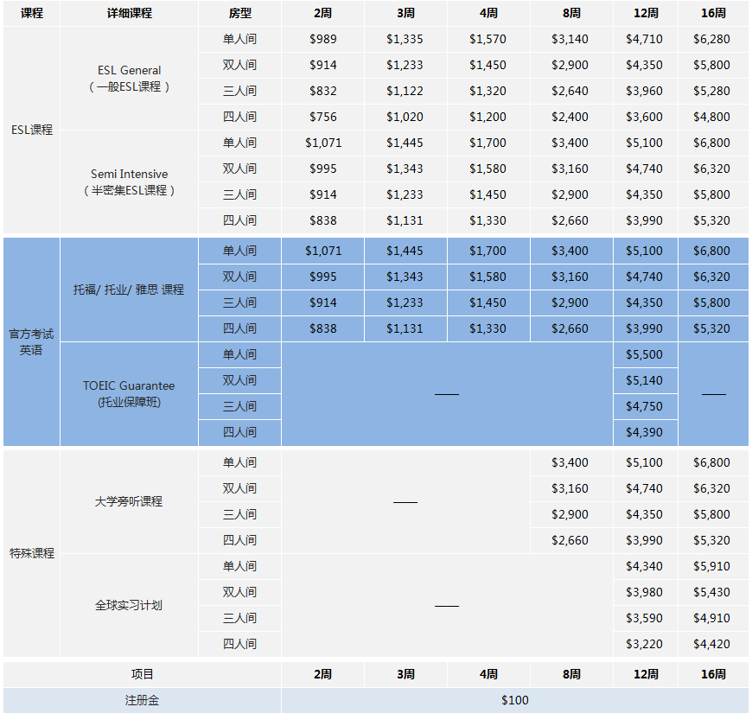Screen dimensions: 752x726
Task: Click the $3,600 price cell
Action: pyautogui.click(x=645, y=117)
